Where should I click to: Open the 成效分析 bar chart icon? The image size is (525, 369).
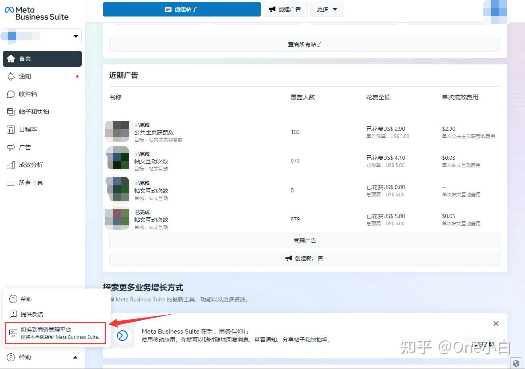tap(11, 165)
